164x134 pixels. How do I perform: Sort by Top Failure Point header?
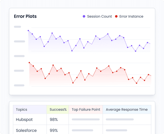pyautogui.click(x=86, y=109)
